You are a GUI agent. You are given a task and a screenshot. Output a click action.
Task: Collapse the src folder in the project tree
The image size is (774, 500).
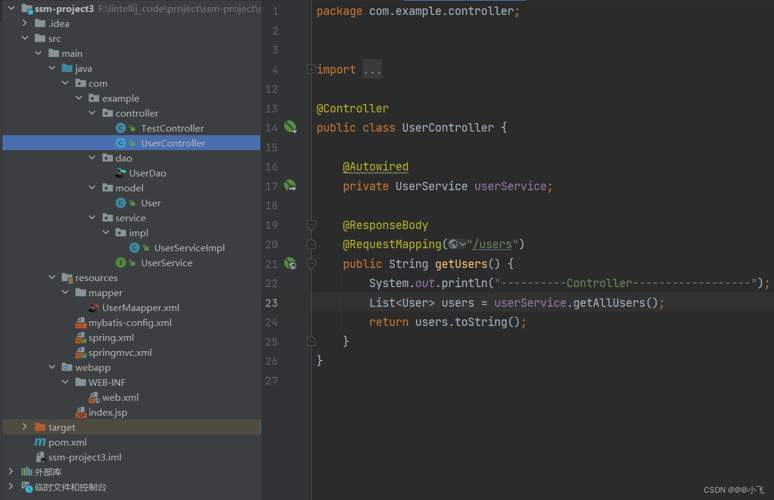[x=25, y=38]
